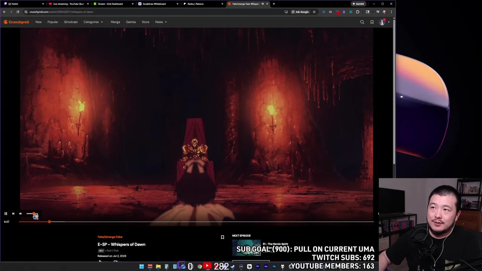
Task: Open the Chrome three-dot menu
Action: click(x=391, y=12)
